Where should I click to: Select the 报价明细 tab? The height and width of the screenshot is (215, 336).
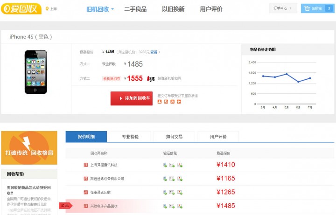[x=86, y=137]
